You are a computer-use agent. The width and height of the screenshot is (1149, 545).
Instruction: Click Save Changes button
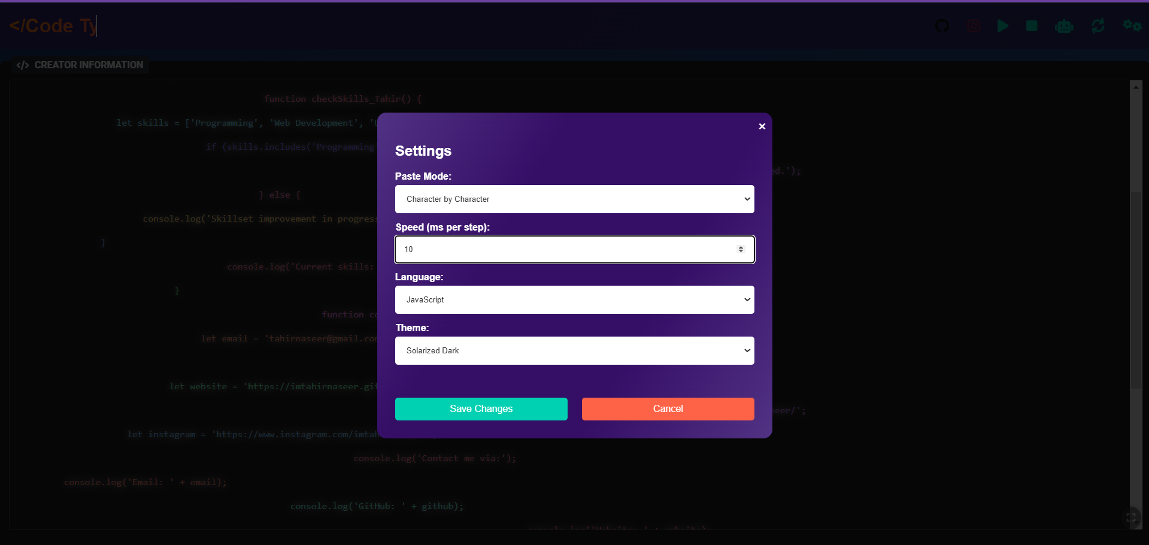(481, 408)
